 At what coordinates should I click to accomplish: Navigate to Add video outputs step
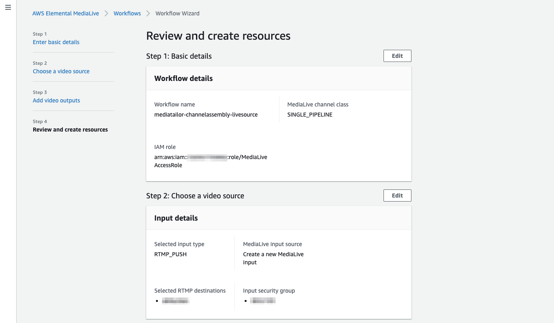click(x=56, y=100)
